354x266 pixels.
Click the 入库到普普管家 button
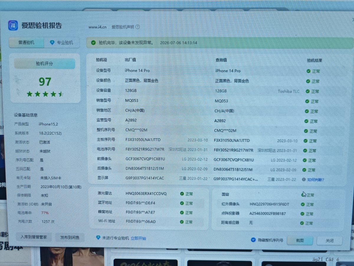coord(34,237)
